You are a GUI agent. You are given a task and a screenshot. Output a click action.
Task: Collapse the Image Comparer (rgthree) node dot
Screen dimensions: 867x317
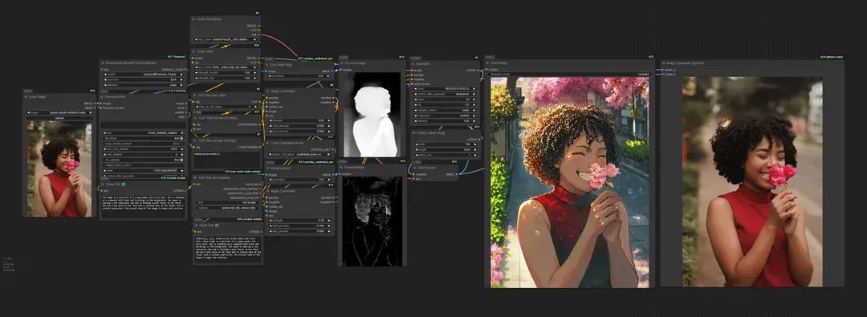coord(664,63)
